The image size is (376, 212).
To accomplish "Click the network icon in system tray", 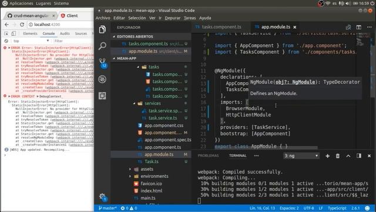I will coord(328,4).
